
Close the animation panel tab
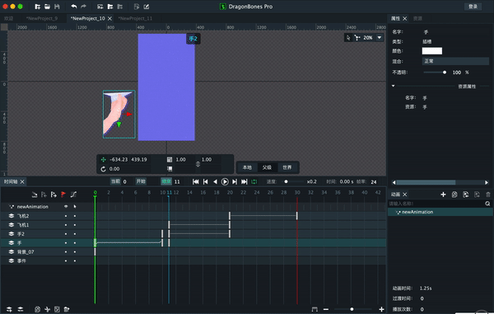pyautogui.click(x=405, y=194)
